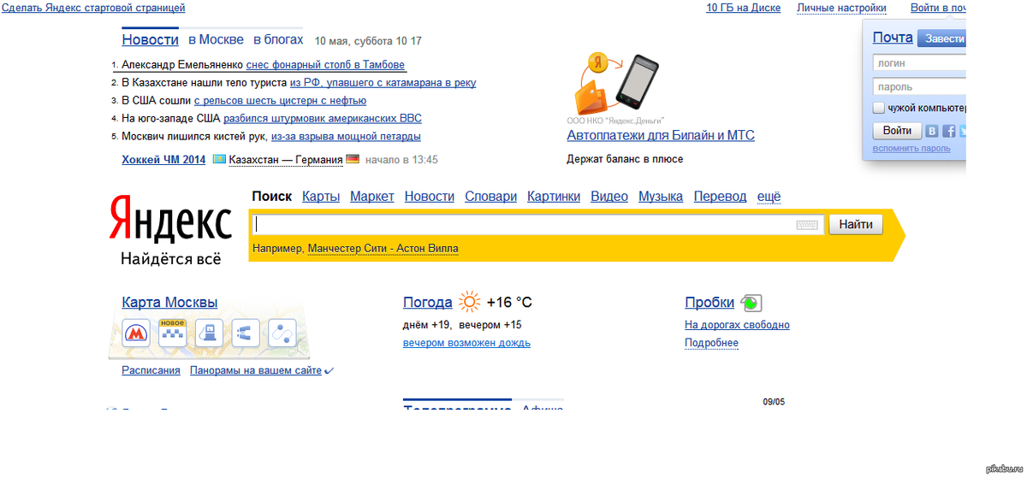
Task: Open news about штурмовик американских ВВС
Action: (323, 119)
